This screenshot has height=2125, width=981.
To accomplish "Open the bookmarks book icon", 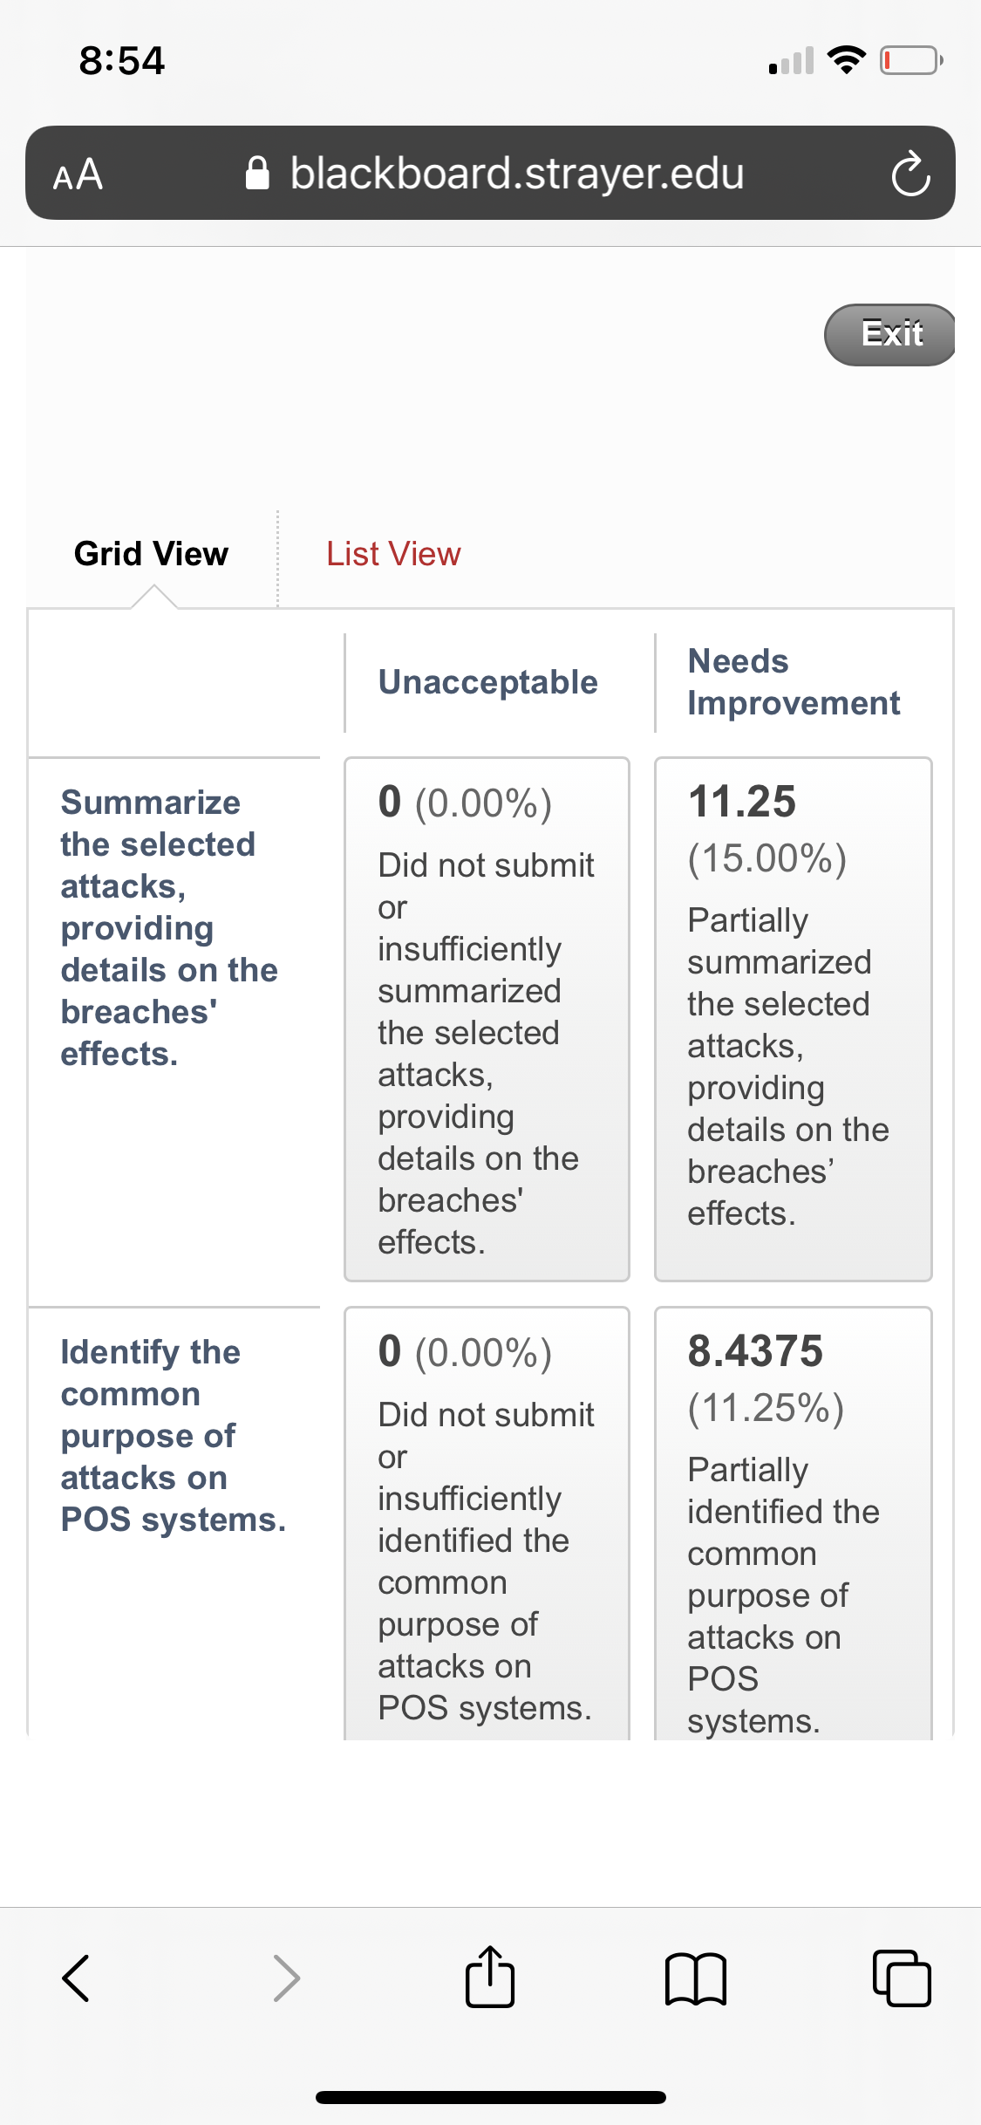I will coord(695,1978).
